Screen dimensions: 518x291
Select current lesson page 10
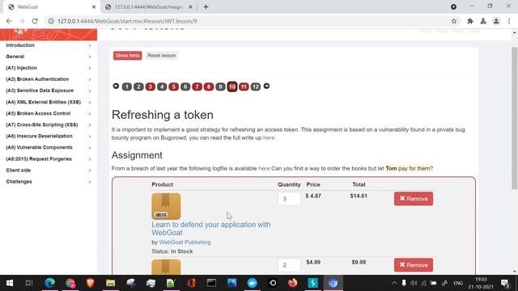pyautogui.click(x=232, y=86)
